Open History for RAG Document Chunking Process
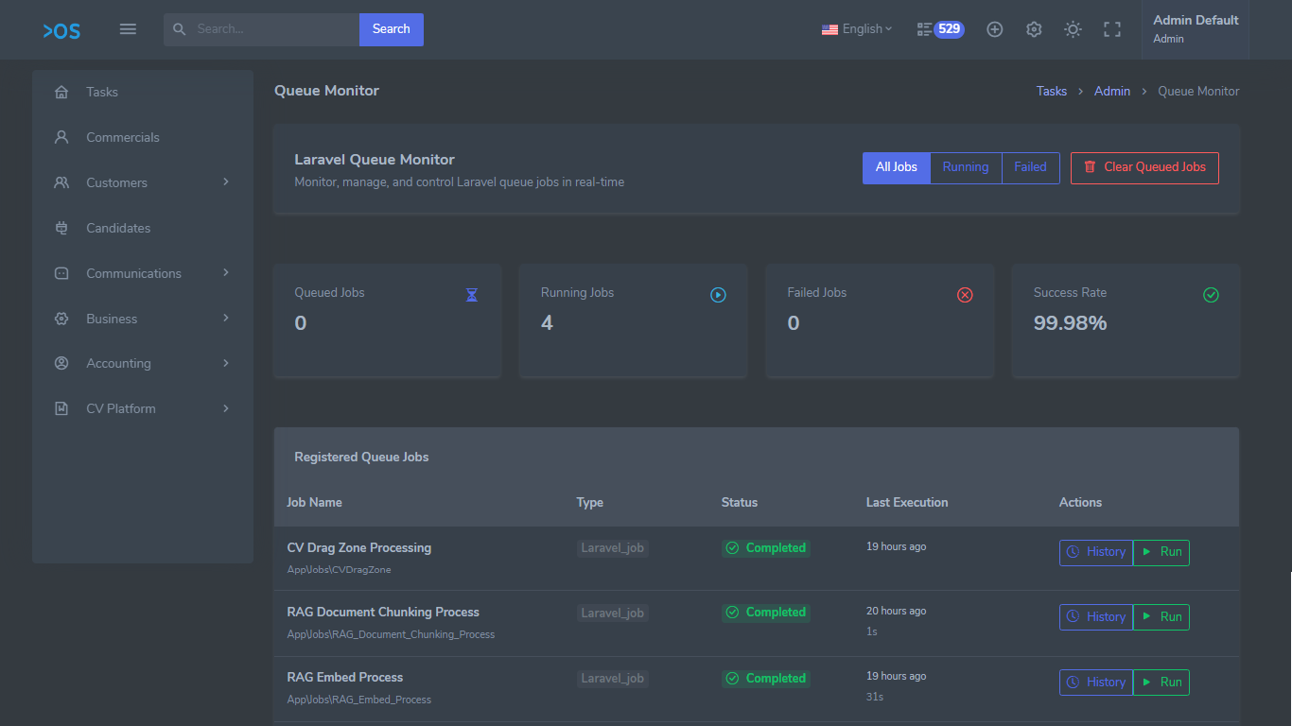 tap(1096, 617)
